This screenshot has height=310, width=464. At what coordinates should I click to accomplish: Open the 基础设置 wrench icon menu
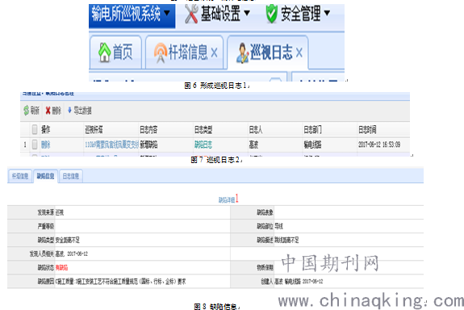click(x=191, y=15)
